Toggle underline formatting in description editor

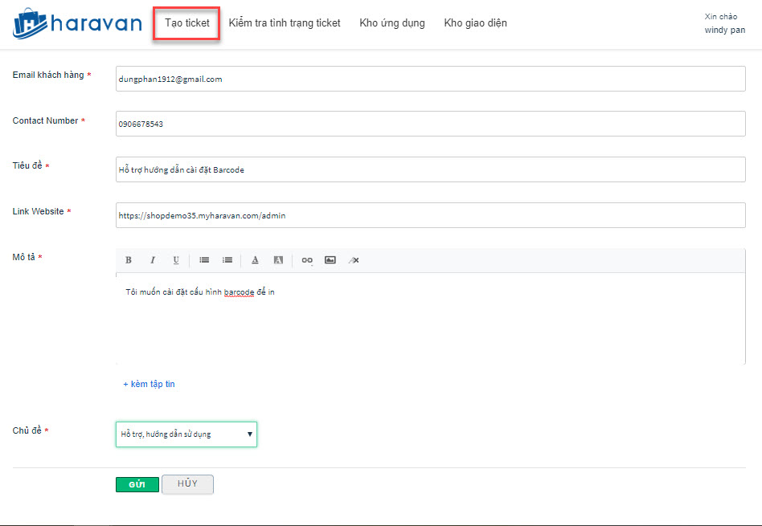[176, 260]
